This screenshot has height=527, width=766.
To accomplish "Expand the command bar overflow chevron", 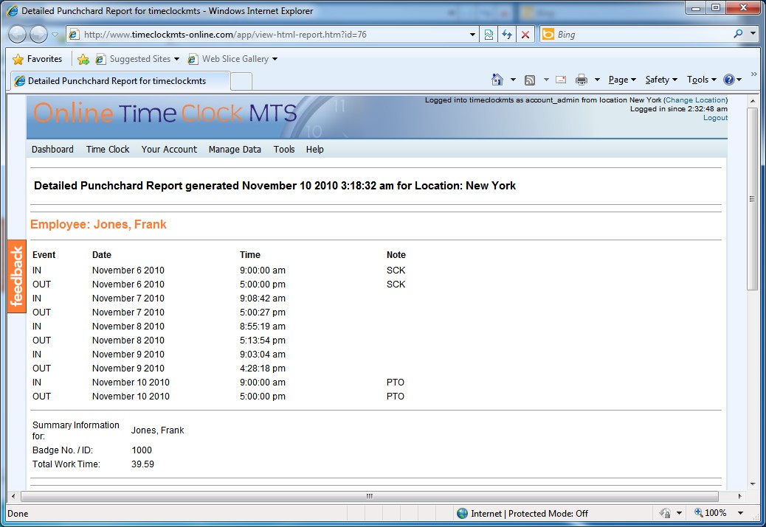I will (x=753, y=74).
